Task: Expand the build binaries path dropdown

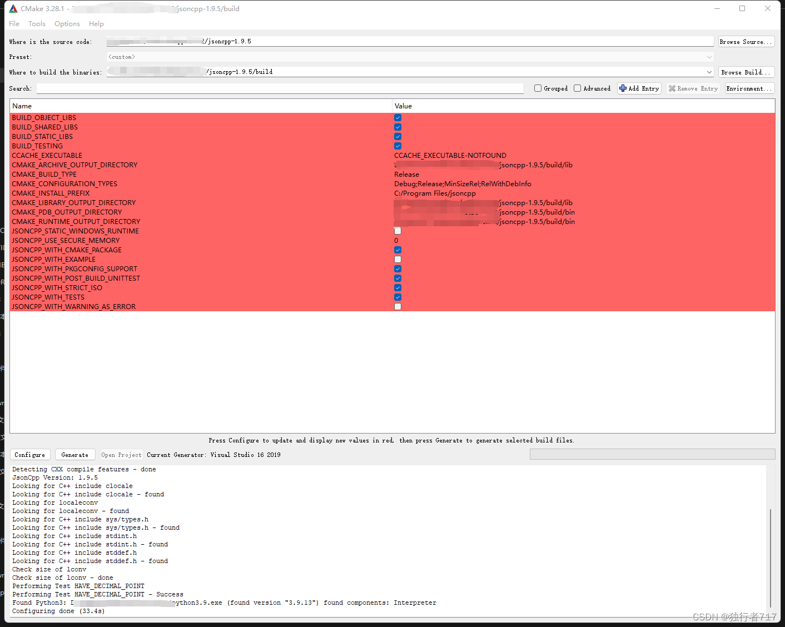Action: point(709,71)
